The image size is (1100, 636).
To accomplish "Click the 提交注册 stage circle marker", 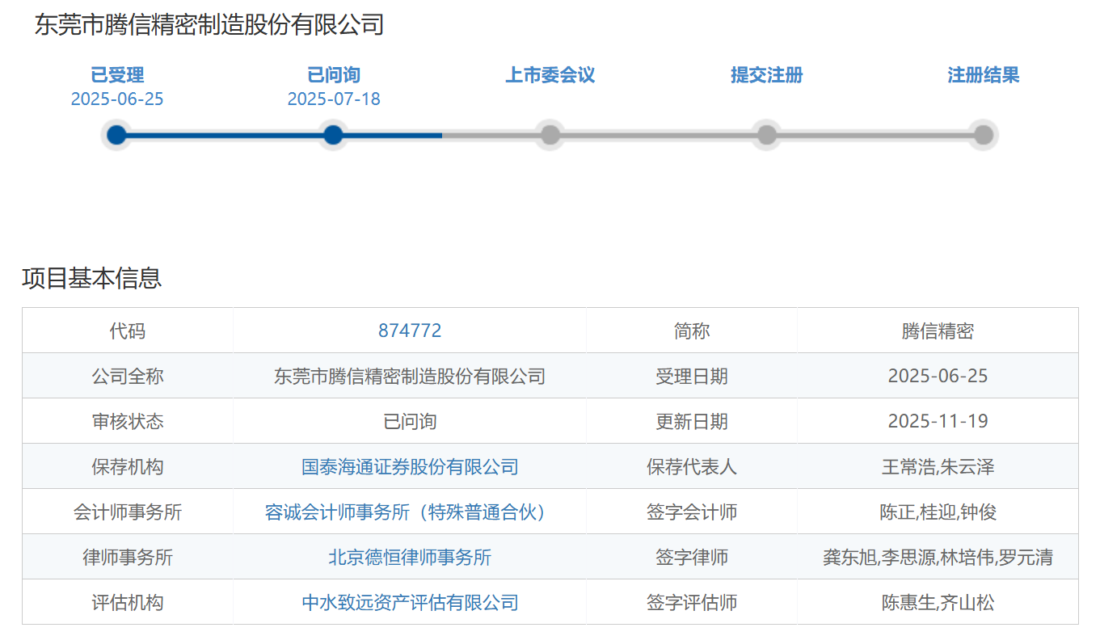I will (x=766, y=135).
